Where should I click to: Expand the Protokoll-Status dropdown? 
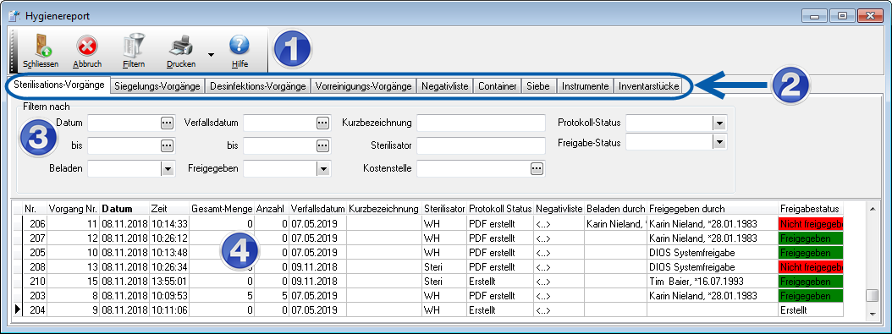719,123
